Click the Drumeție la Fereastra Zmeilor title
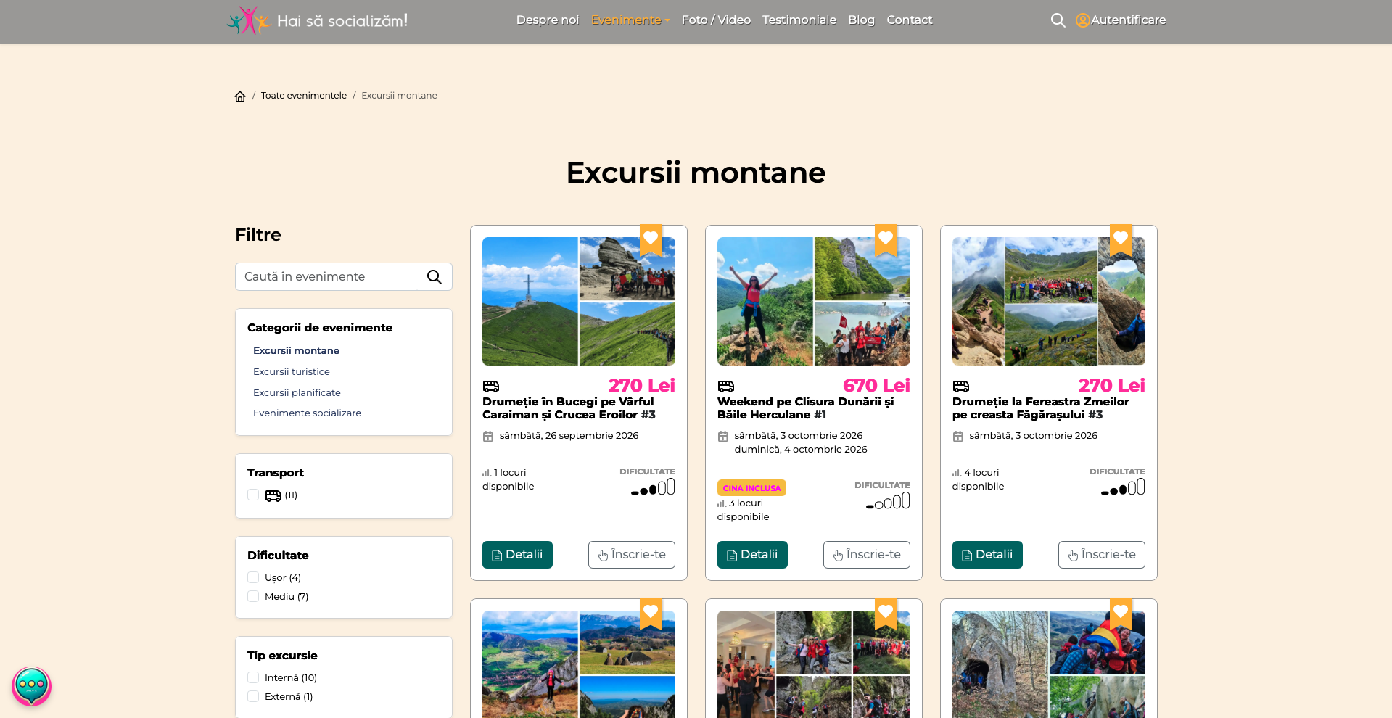Image resolution: width=1392 pixels, height=718 pixels. [x=1041, y=408]
